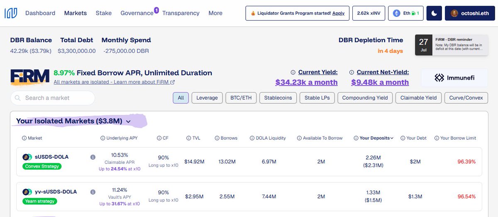Screen dimensions: 498x217
Task: Select the Curve/Convex filter
Action: coord(466,98)
